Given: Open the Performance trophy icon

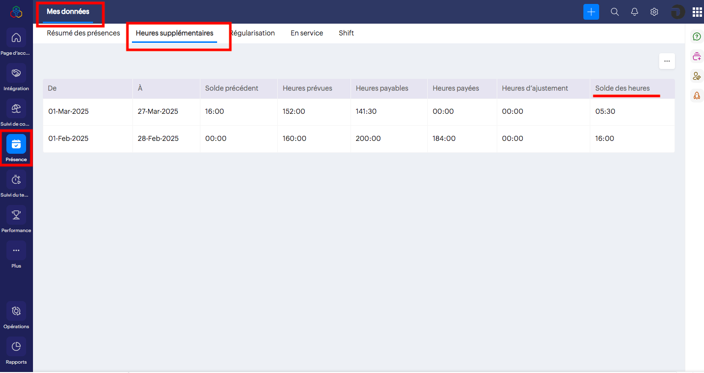Looking at the screenshot, I should tap(16, 215).
